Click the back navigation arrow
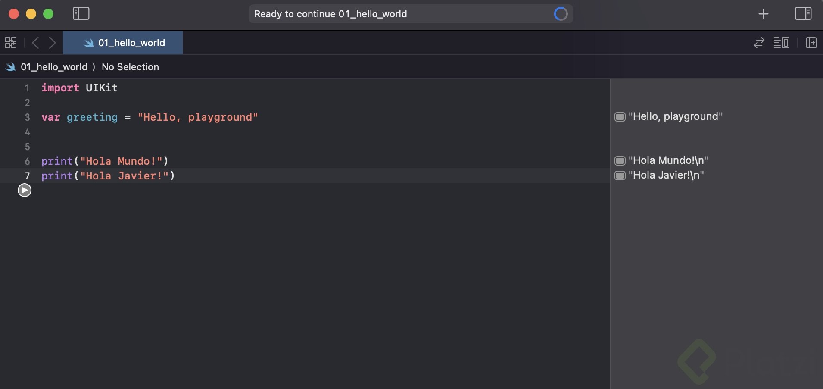The height and width of the screenshot is (389, 823). click(x=35, y=43)
